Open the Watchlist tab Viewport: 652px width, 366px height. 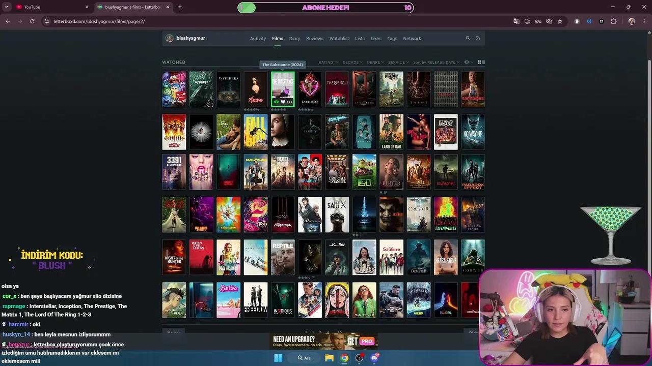[x=339, y=39]
